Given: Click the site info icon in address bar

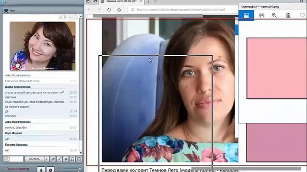Looking at the screenshot, I should point(132,10).
